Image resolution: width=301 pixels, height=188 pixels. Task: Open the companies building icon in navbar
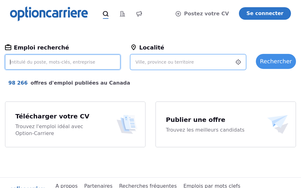[x=122, y=14]
